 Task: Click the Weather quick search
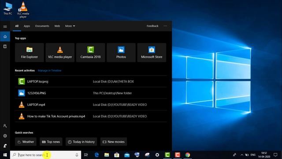(x=26, y=142)
